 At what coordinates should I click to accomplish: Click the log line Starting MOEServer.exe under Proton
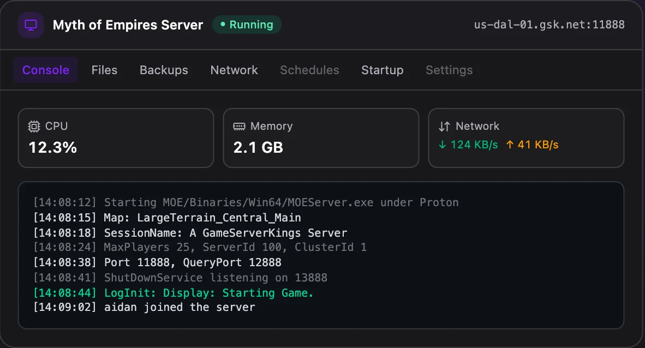coord(246,202)
